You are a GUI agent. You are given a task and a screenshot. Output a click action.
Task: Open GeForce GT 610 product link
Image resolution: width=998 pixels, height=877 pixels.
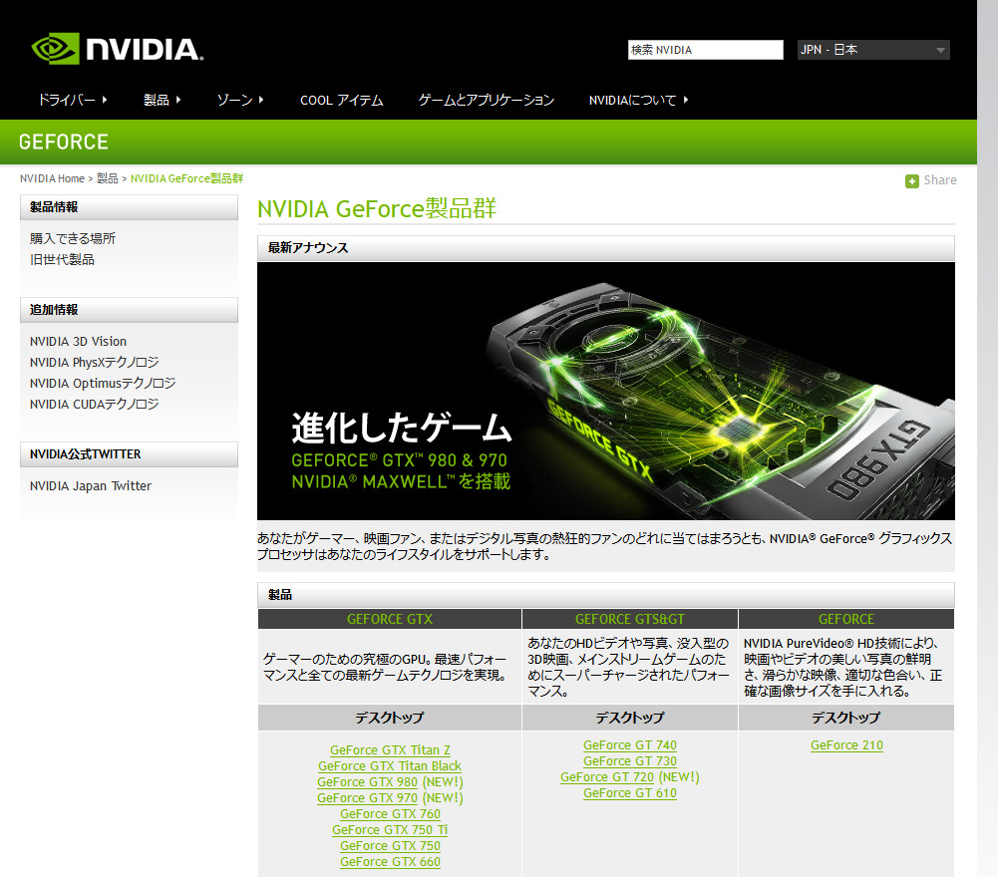[x=630, y=793]
